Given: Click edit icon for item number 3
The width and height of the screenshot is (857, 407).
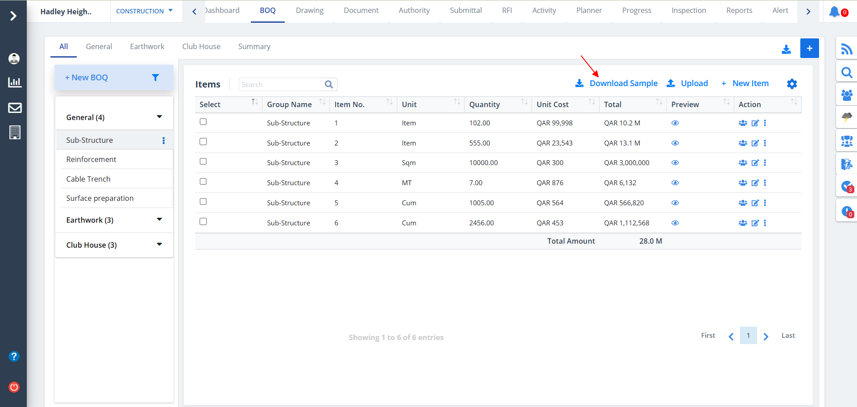Looking at the screenshot, I should tap(755, 163).
